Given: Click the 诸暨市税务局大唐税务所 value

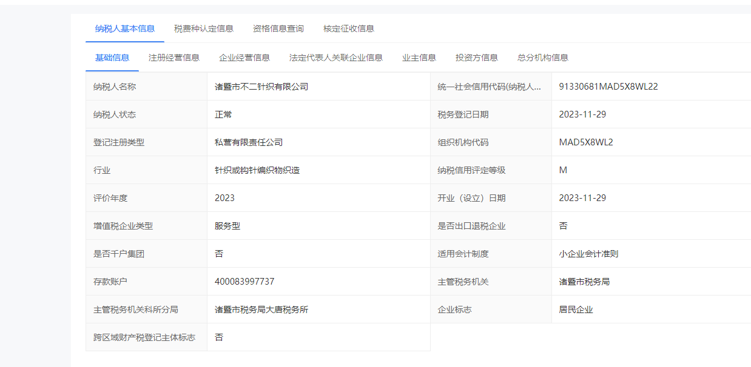Looking at the screenshot, I should (x=261, y=309).
